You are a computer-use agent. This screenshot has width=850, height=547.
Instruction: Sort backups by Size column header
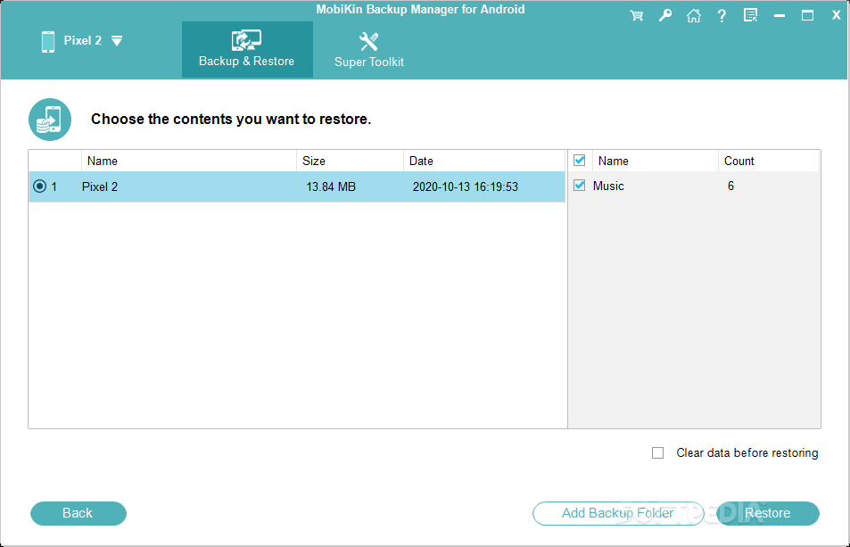[x=351, y=161]
